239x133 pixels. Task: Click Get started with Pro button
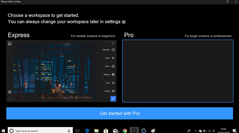[119, 113]
